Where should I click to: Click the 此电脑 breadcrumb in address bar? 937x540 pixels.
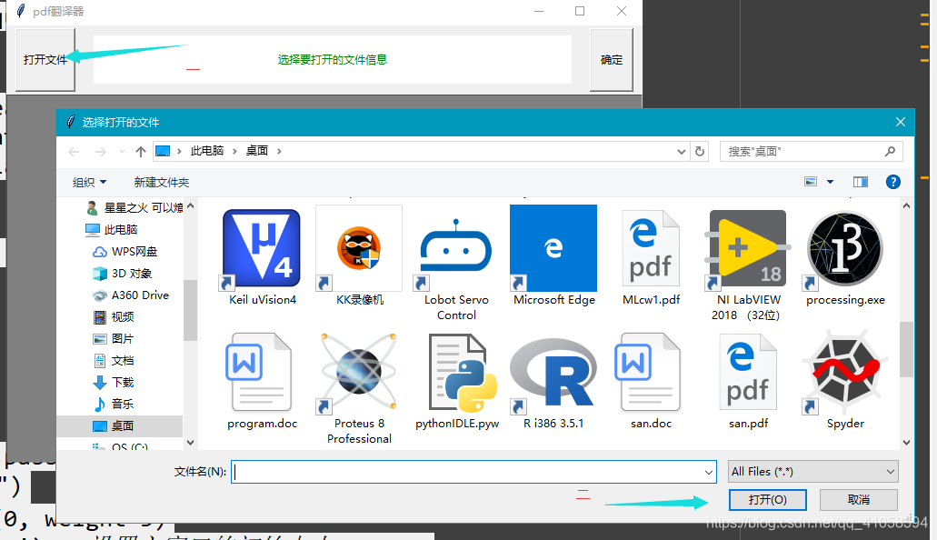(x=207, y=151)
